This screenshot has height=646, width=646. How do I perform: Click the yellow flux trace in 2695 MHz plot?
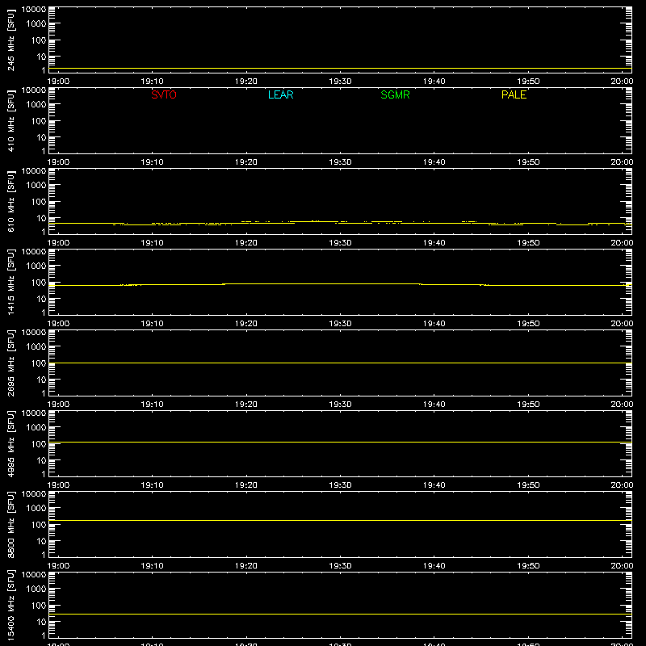[x=340, y=363]
